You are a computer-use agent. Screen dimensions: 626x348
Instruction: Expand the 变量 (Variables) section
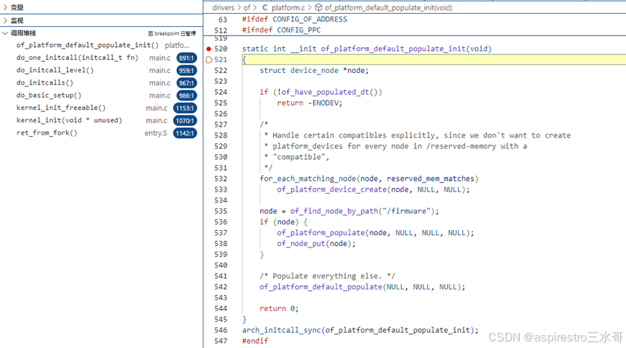click(x=101, y=7)
